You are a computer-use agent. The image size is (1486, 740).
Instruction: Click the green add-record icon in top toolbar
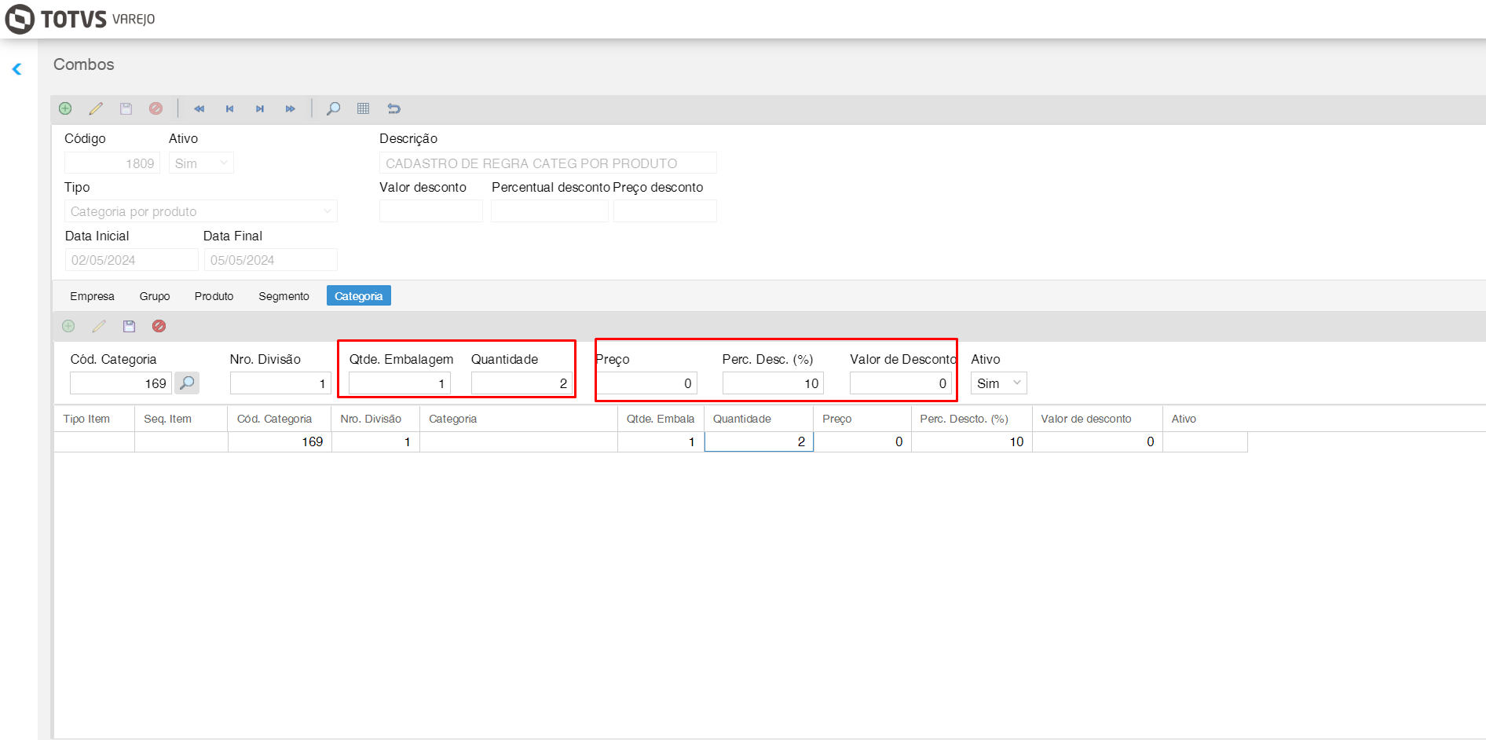[65, 108]
